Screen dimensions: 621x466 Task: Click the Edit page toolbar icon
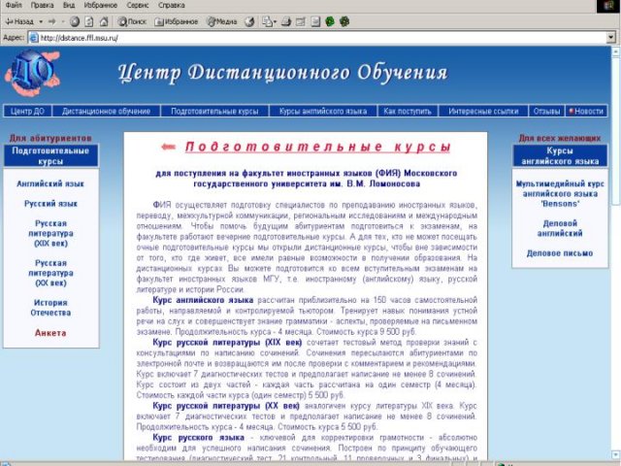pyautogui.click(x=301, y=21)
